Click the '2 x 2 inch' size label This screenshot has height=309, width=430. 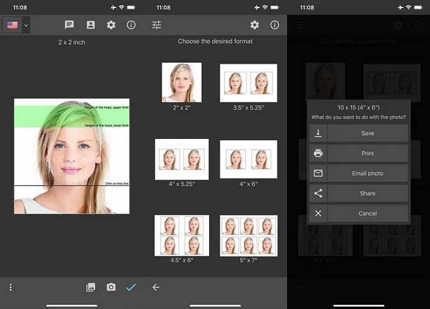(x=71, y=42)
